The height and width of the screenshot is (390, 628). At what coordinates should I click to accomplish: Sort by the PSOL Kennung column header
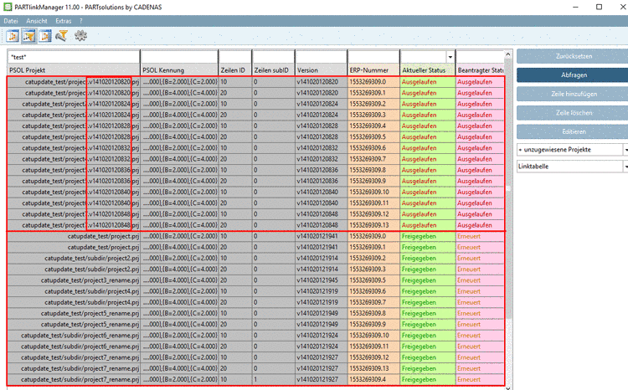pos(179,70)
